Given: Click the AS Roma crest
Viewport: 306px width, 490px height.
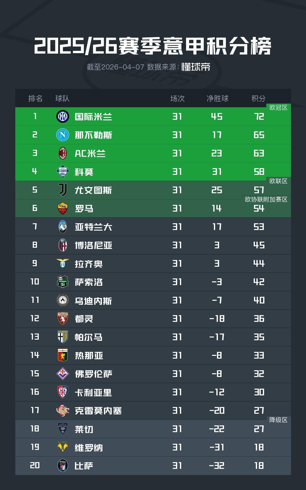Looking at the screenshot, I should 63,208.
